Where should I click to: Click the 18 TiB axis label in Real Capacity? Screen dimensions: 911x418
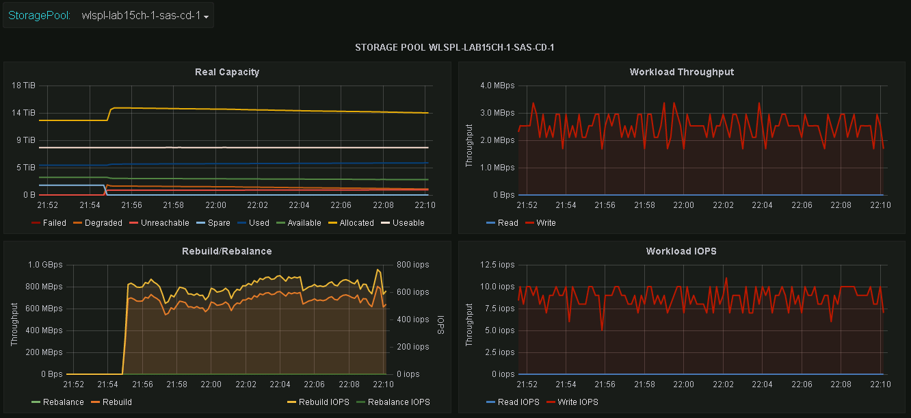tap(23, 86)
